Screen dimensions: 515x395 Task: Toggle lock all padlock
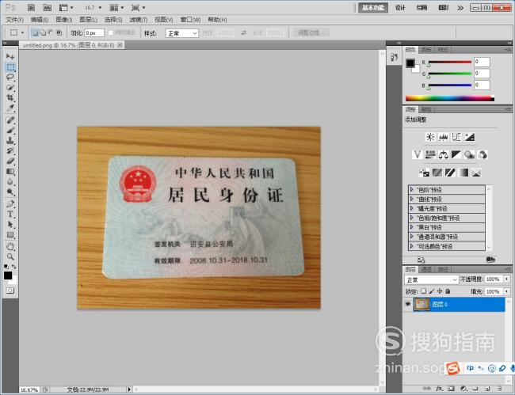(448, 291)
